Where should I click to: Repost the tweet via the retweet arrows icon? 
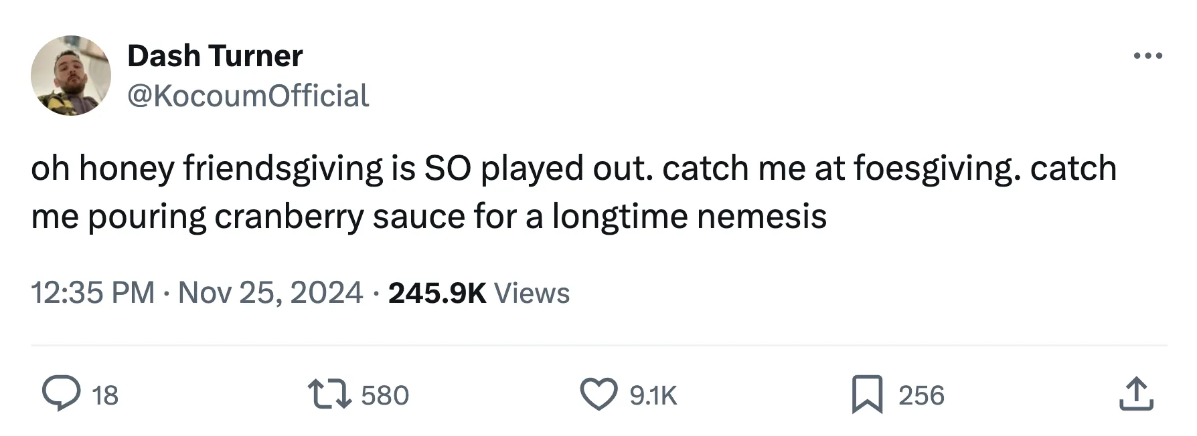(x=329, y=394)
